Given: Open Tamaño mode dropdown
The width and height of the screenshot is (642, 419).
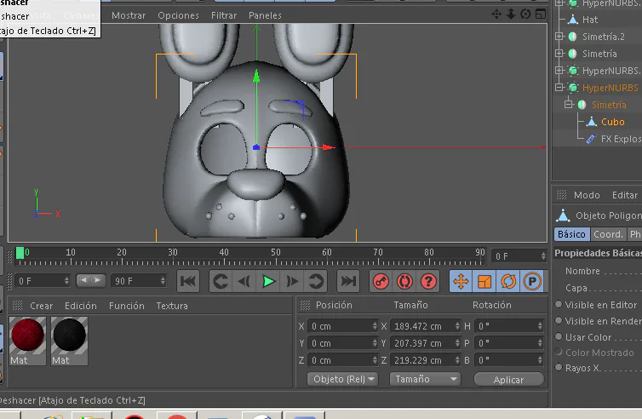Looking at the screenshot, I should tap(425, 379).
